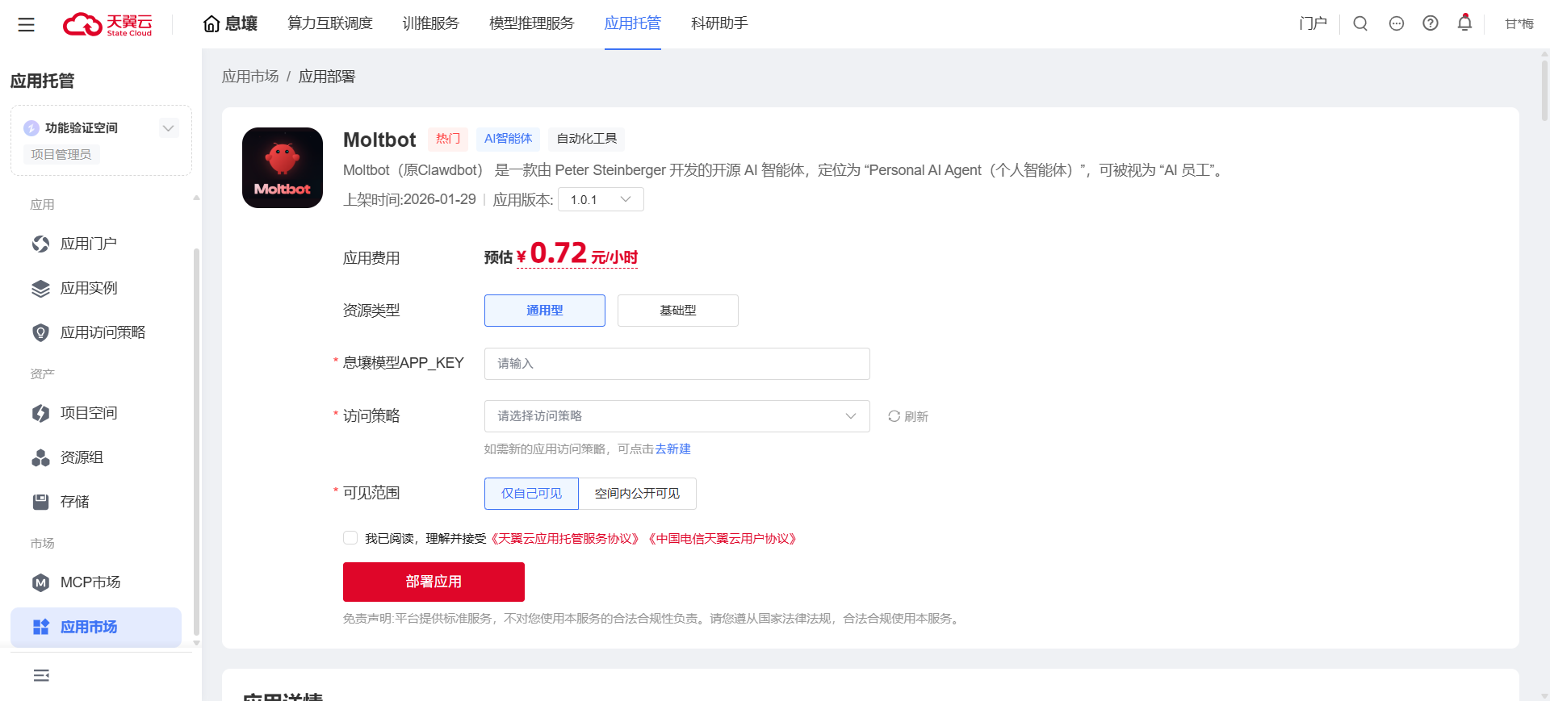
Task: Open the notification bell icon
Action: pyautogui.click(x=1464, y=23)
